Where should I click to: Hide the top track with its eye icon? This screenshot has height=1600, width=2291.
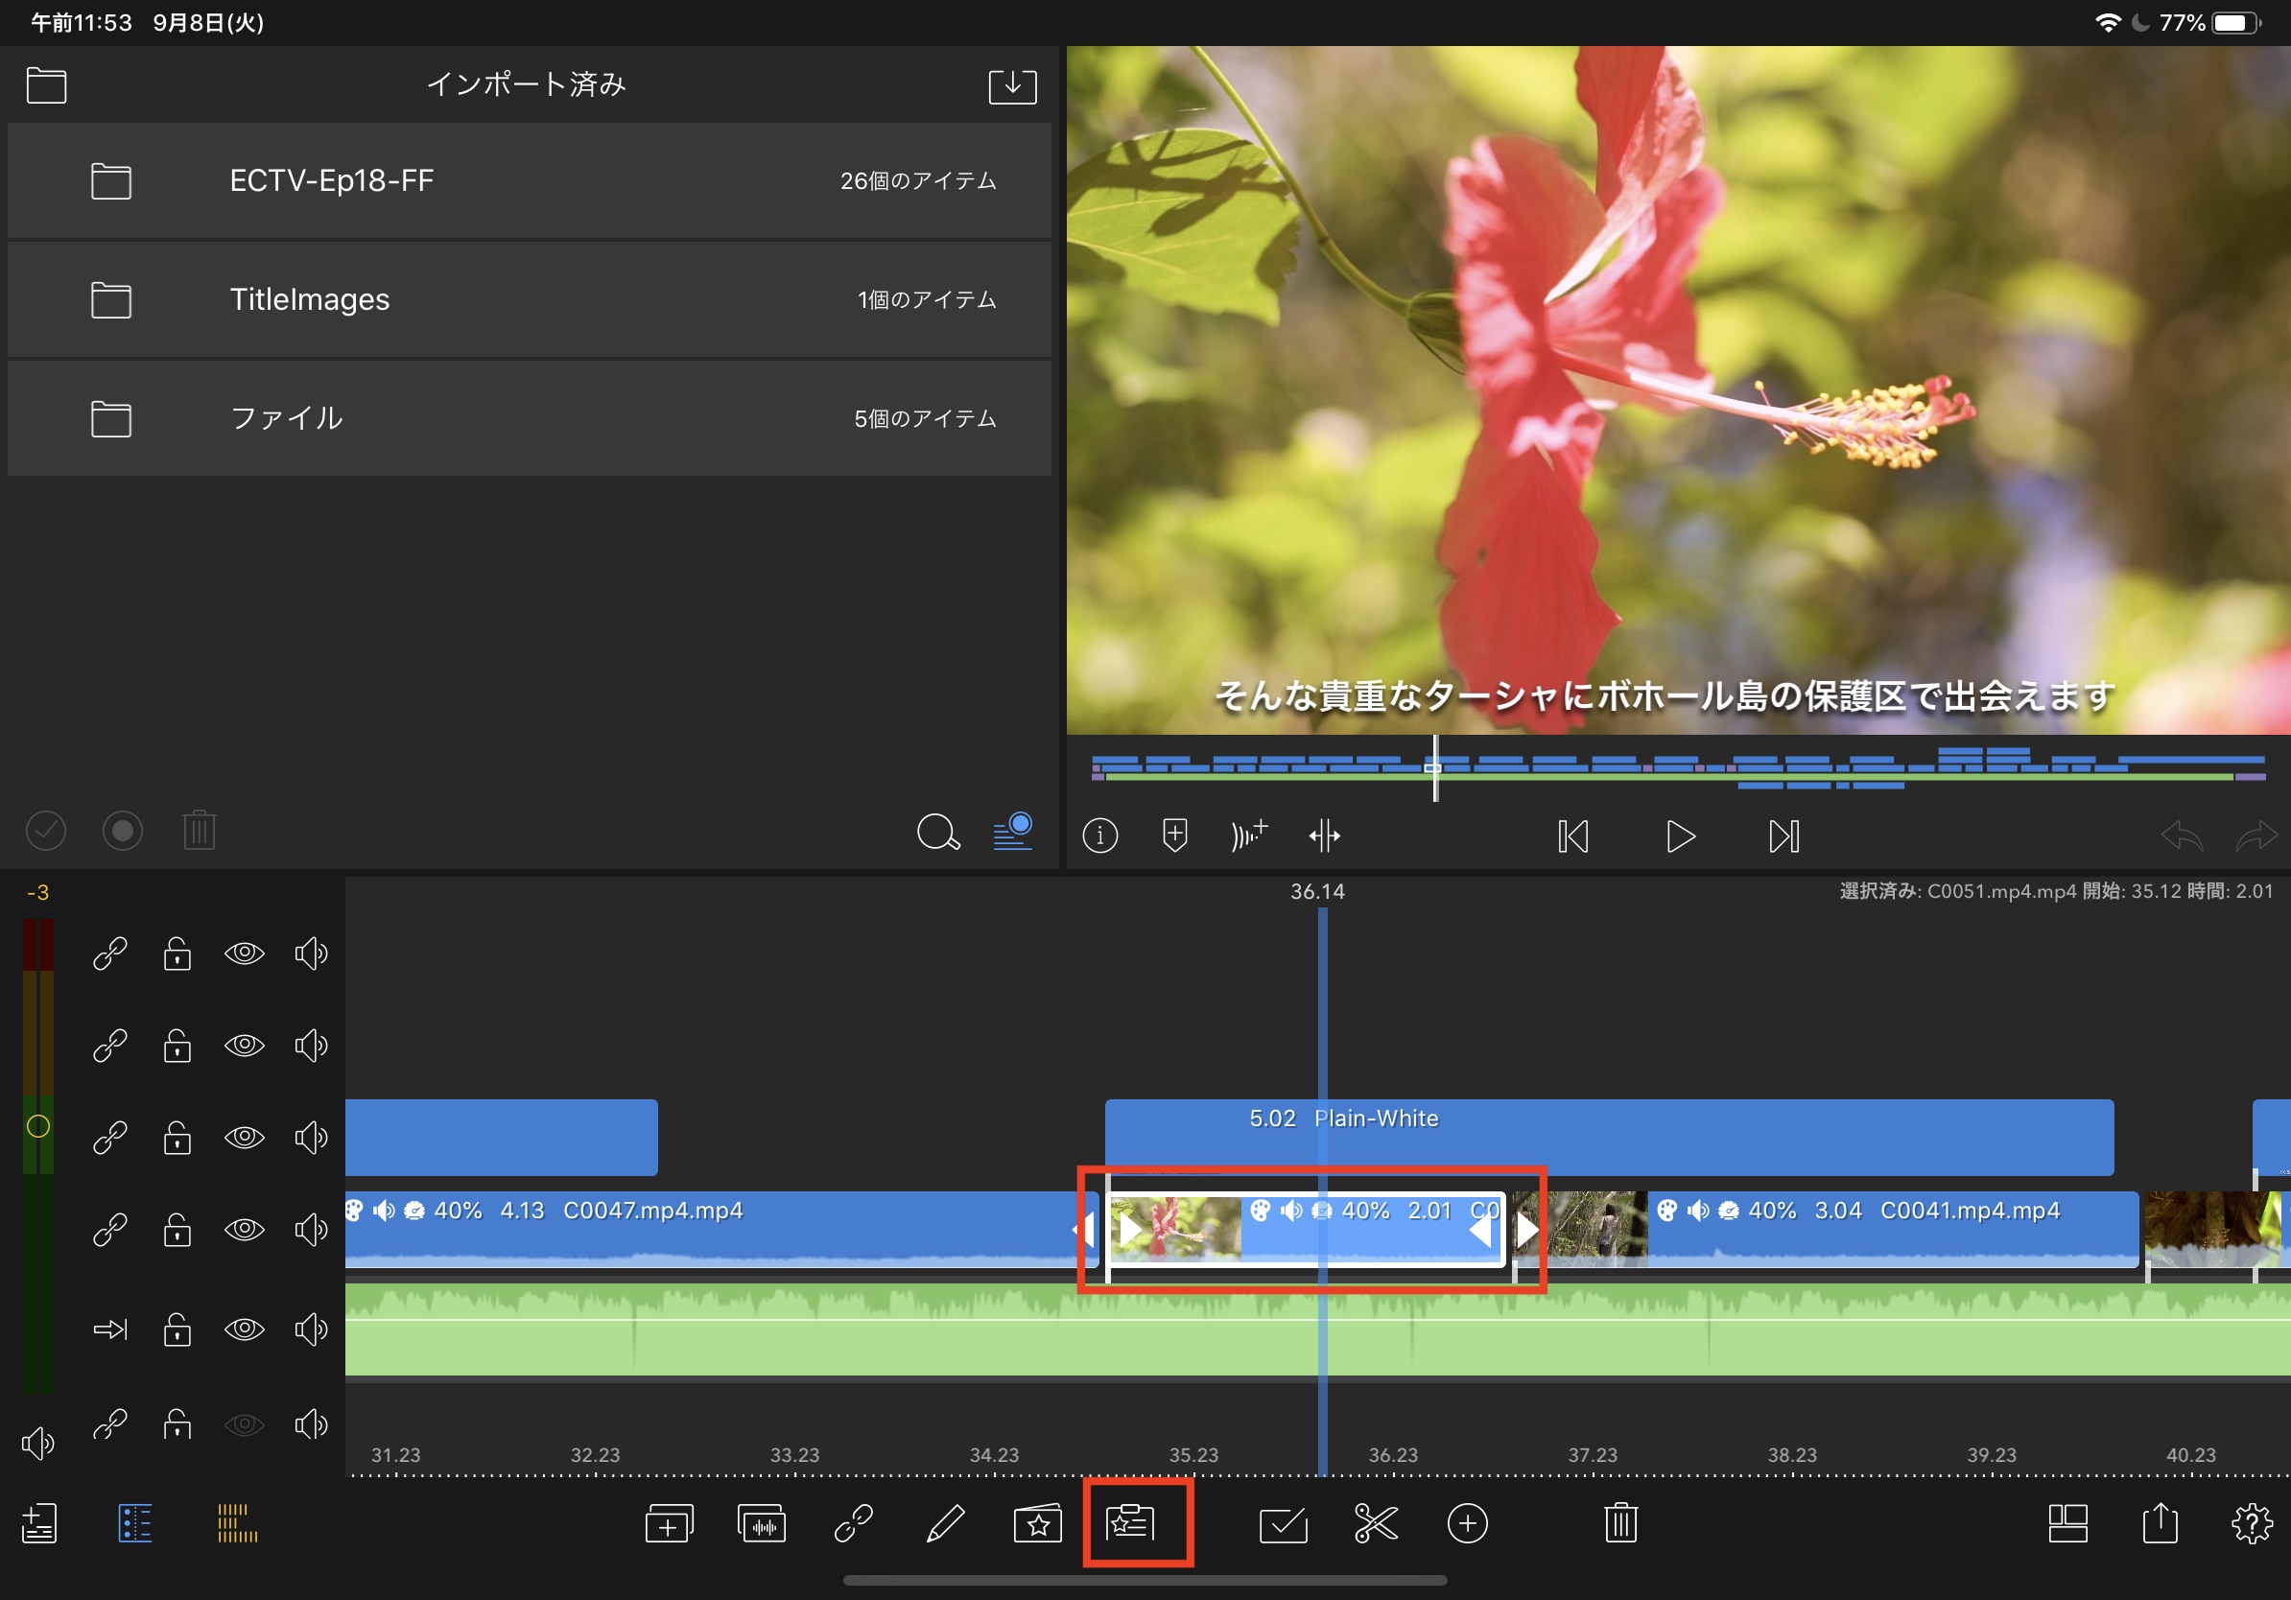tap(244, 953)
